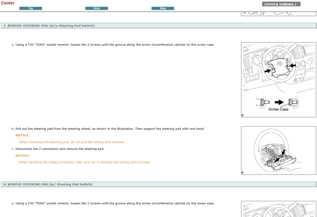
Task: Open the steering wheel screw location illustration
Action: pos(278,80)
